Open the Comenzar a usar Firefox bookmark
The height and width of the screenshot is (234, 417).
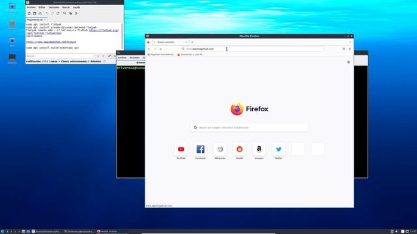click(190, 55)
